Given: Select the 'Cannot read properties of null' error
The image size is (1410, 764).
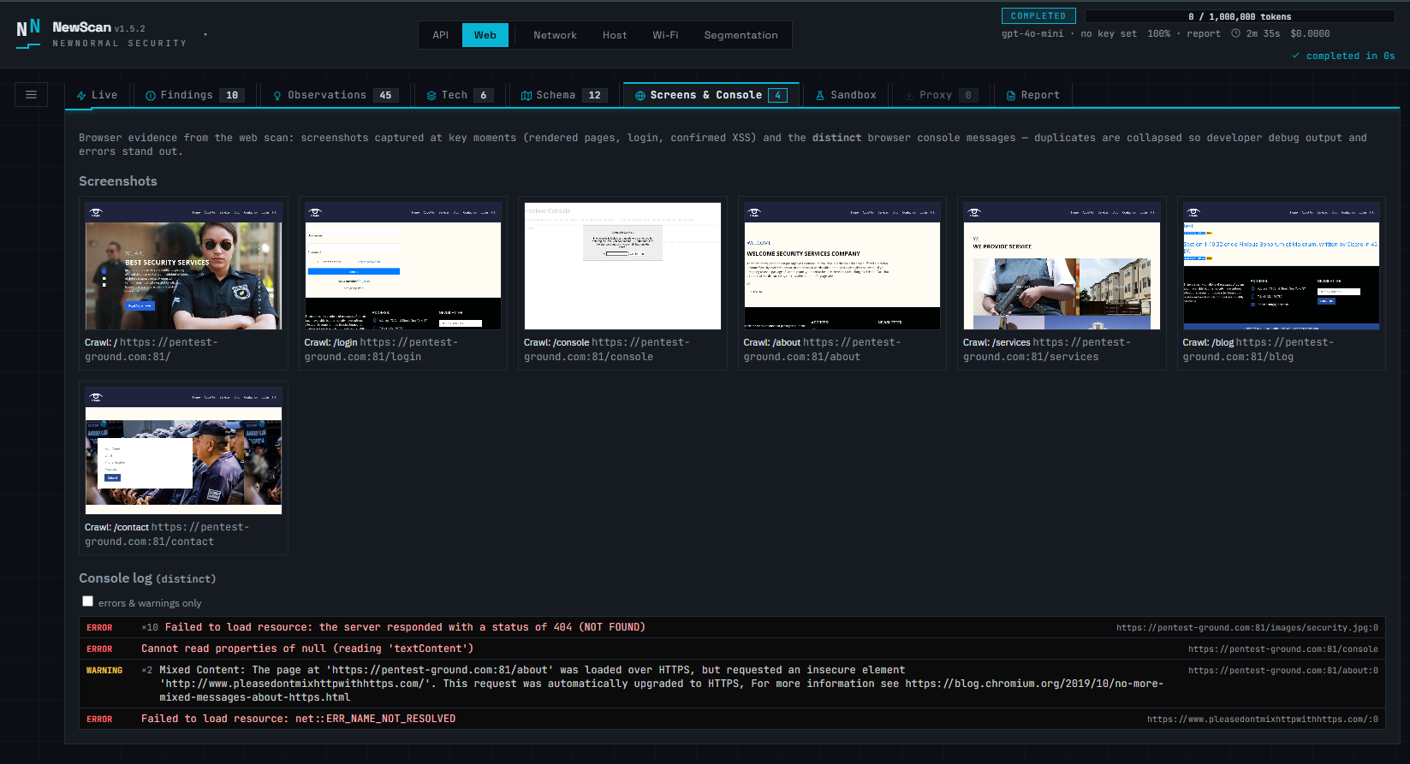Looking at the screenshot, I should coord(732,649).
